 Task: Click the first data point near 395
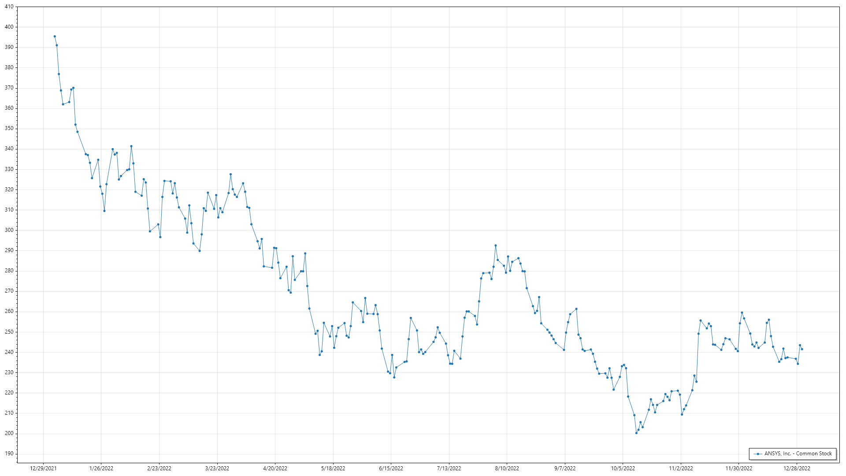click(x=55, y=37)
